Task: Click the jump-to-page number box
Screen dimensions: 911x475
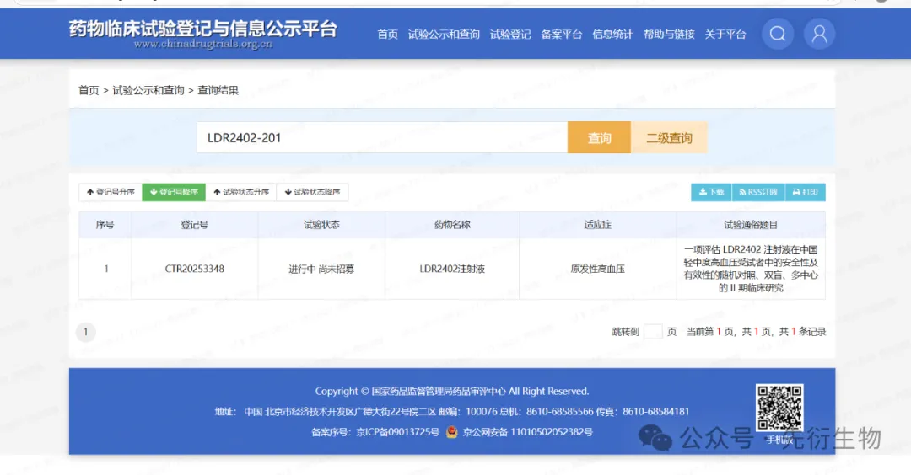Action: pos(653,332)
